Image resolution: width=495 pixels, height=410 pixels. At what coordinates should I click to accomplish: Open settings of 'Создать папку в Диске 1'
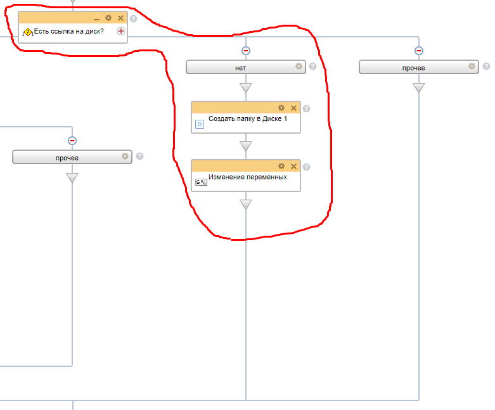tap(281, 108)
